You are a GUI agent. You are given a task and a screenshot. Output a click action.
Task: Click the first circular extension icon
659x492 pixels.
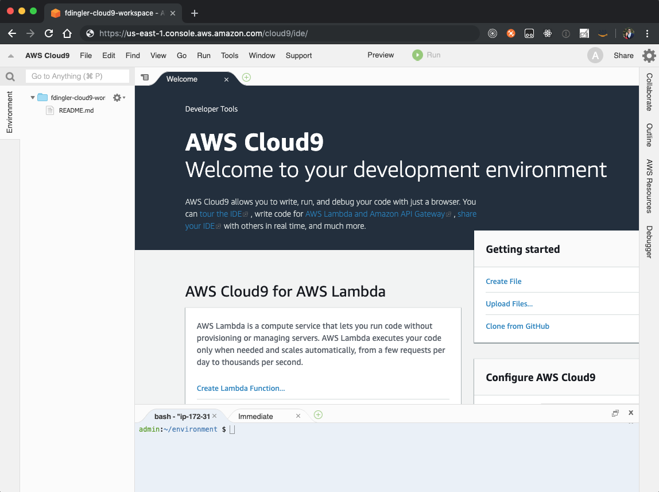[x=492, y=34]
